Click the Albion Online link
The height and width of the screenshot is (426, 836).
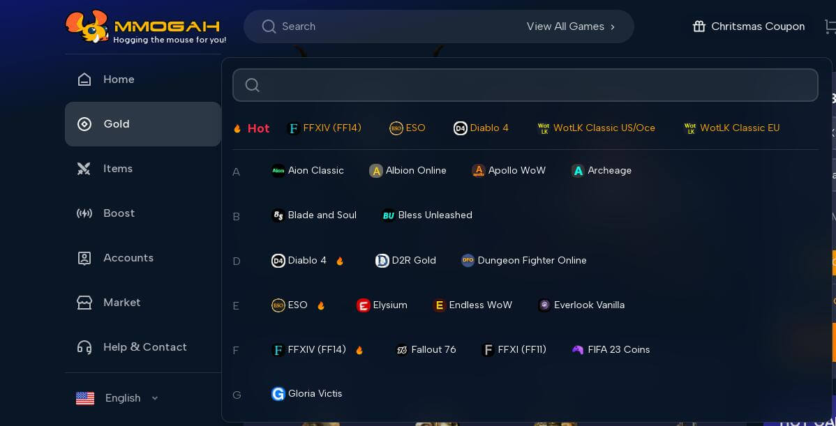click(x=415, y=171)
